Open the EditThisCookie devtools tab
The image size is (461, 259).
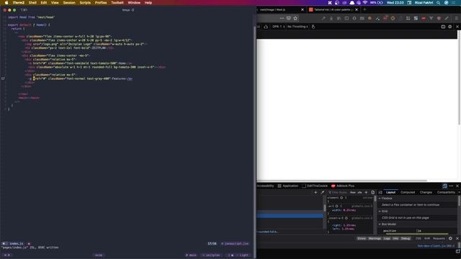(x=315, y=186)
